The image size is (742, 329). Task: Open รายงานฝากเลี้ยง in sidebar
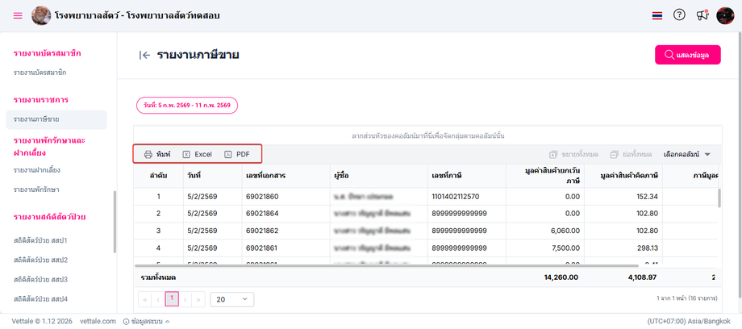[x=37, y=170]
